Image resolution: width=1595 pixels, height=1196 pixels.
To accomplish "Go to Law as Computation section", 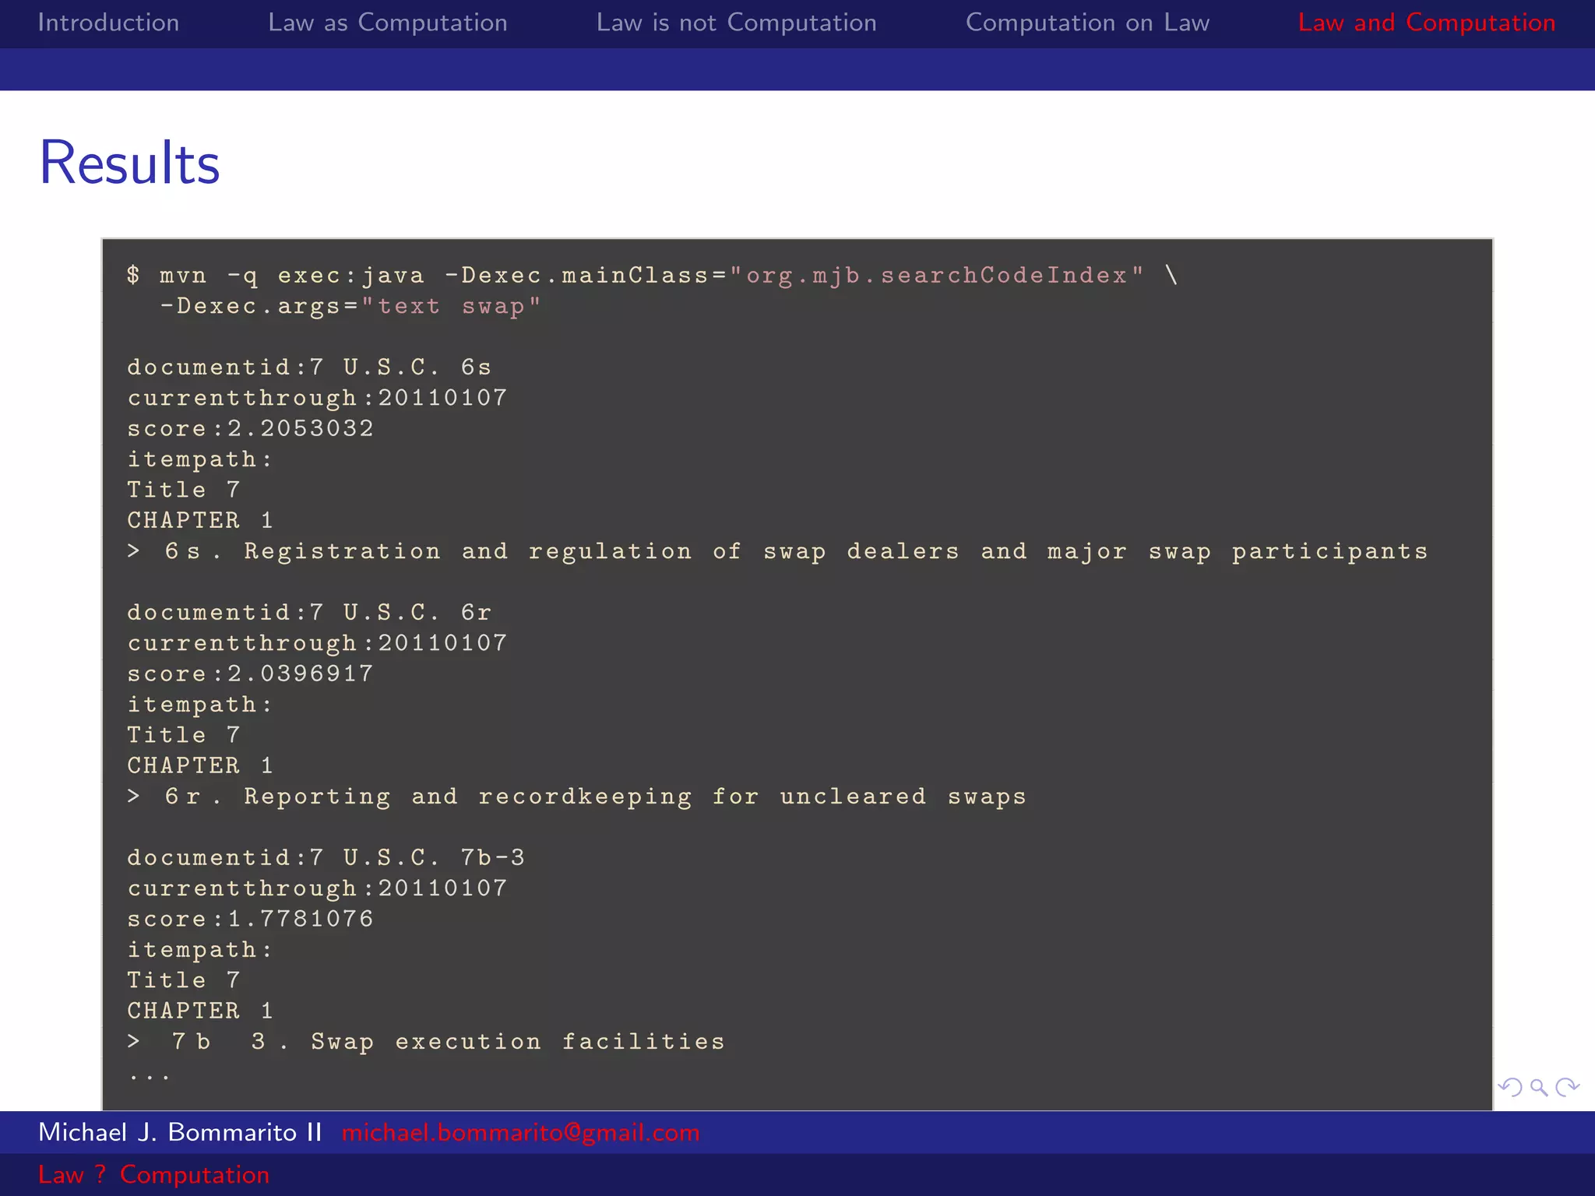I will tap(388, 23).
